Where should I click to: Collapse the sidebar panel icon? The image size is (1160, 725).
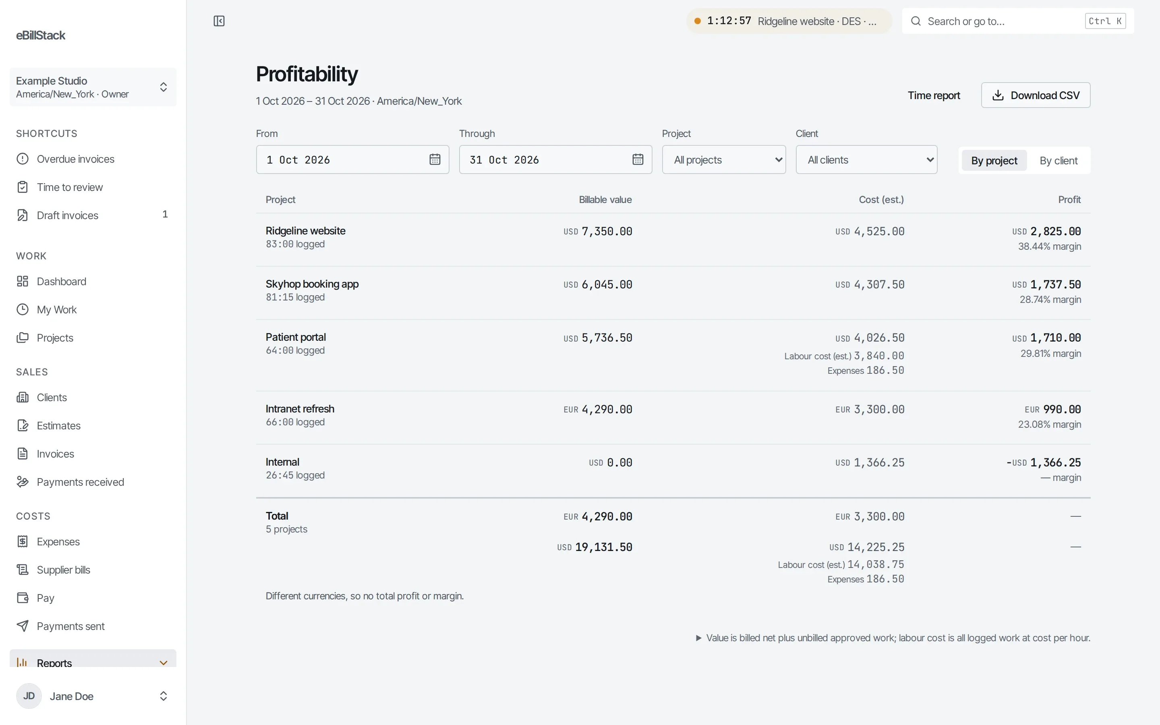[x=219, y=21]
